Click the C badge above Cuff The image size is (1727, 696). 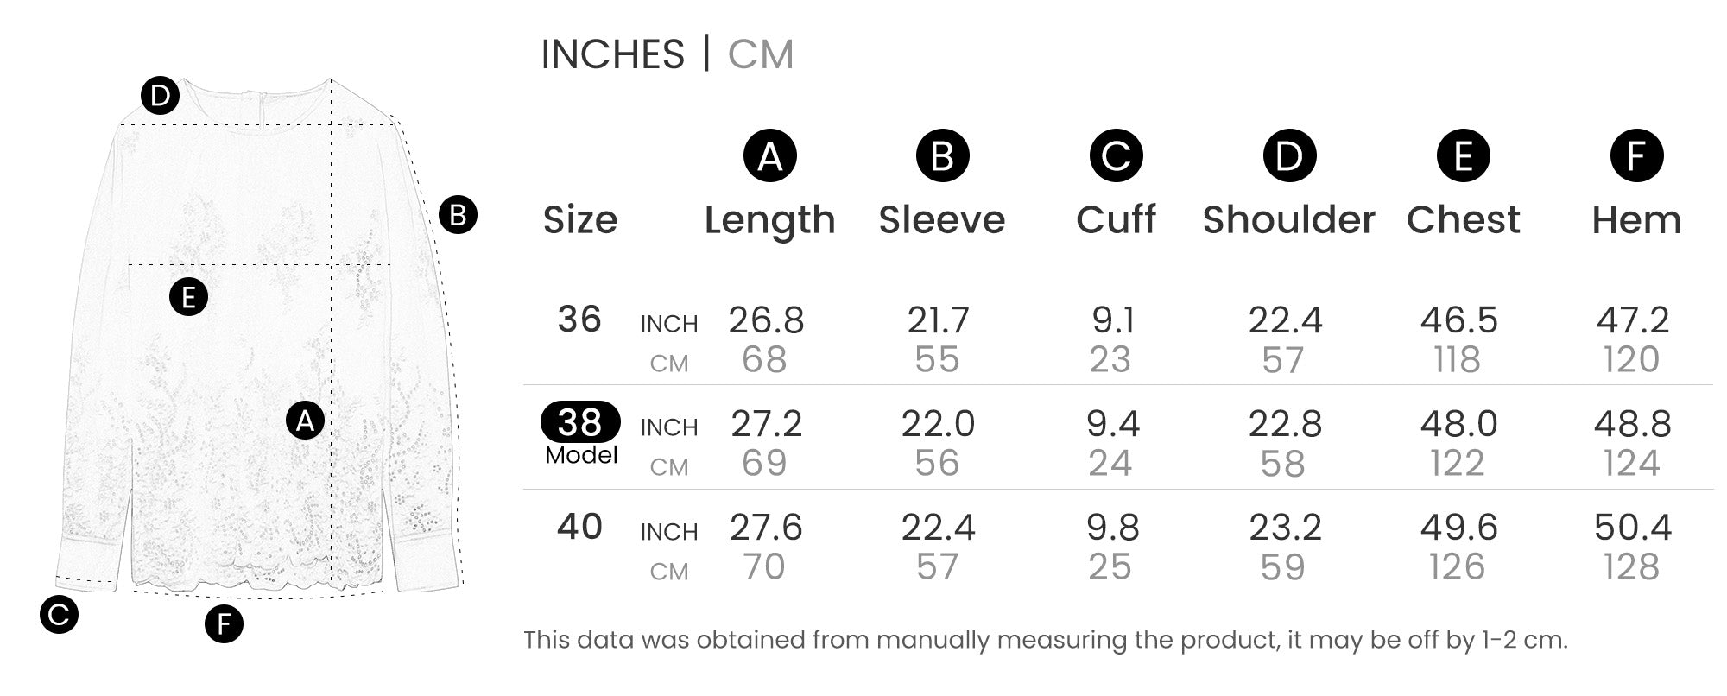[1116, 155]
